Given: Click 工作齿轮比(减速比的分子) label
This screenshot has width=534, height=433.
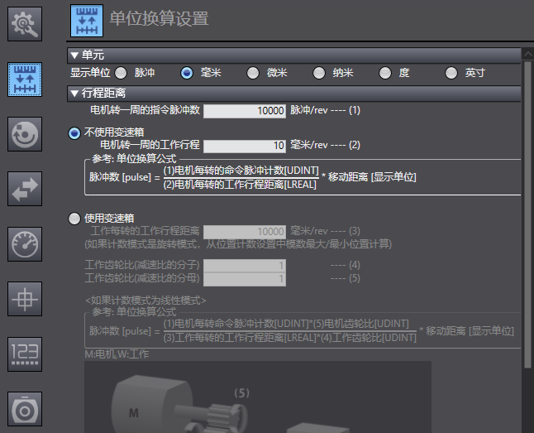Looking at the screenshot, I should click(x=142, y=265).
